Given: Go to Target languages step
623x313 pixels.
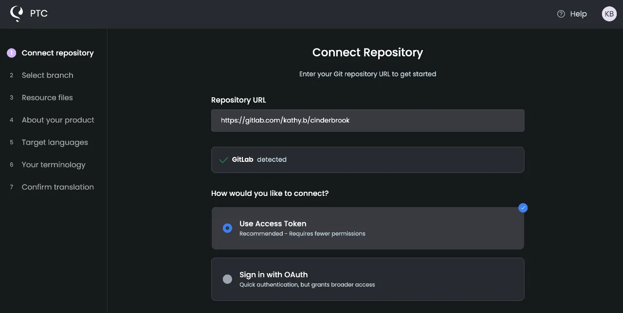Looking at the screenshot, I should pos(55,142).
